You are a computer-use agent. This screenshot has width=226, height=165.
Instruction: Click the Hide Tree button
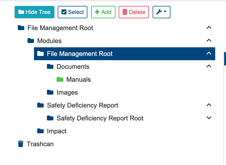coord(35,12)
